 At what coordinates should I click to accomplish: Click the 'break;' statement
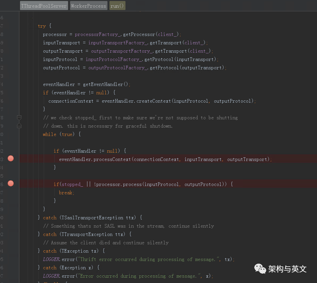click(67, 193)
